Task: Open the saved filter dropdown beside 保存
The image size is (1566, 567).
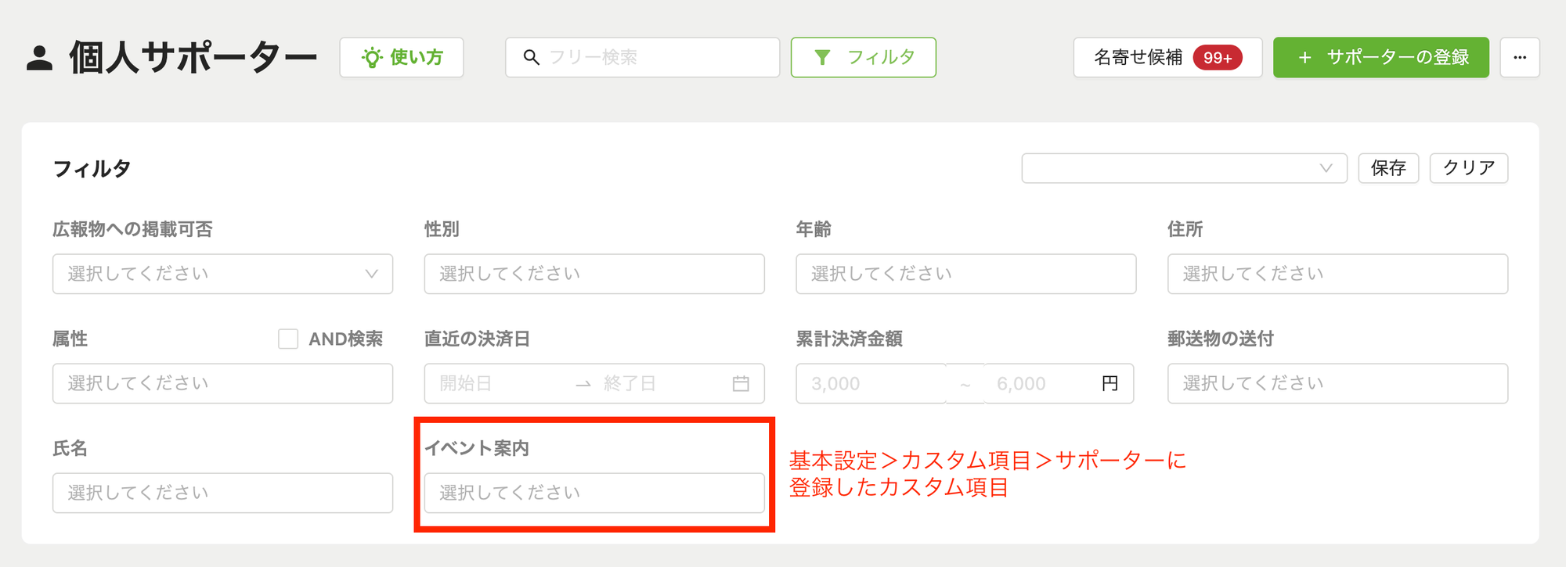Action: (x=1184, y=168)
